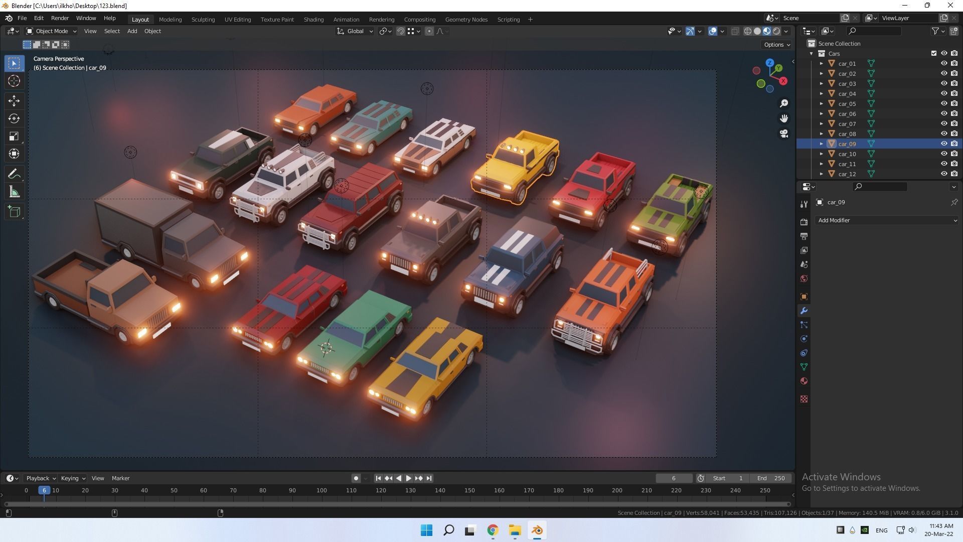963x542 pixels.
Task: Activate the Select Box tool
Action: coord(14,63)
